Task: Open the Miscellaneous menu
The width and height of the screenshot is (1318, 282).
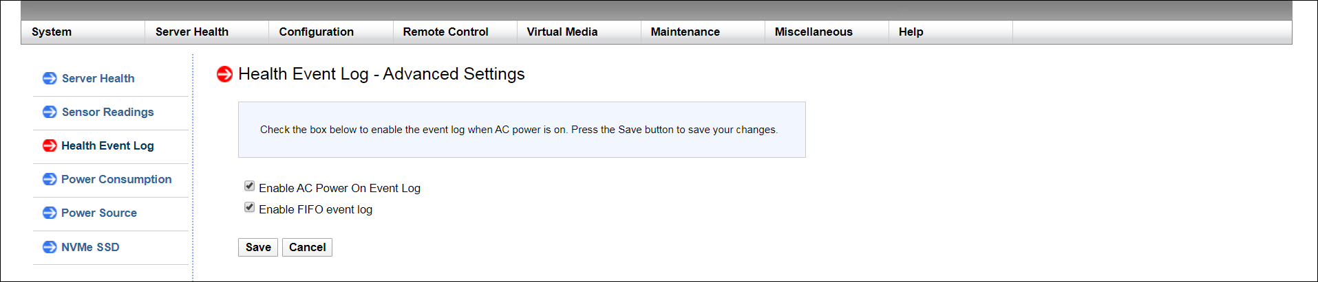Action: click(x=813, y=32)
